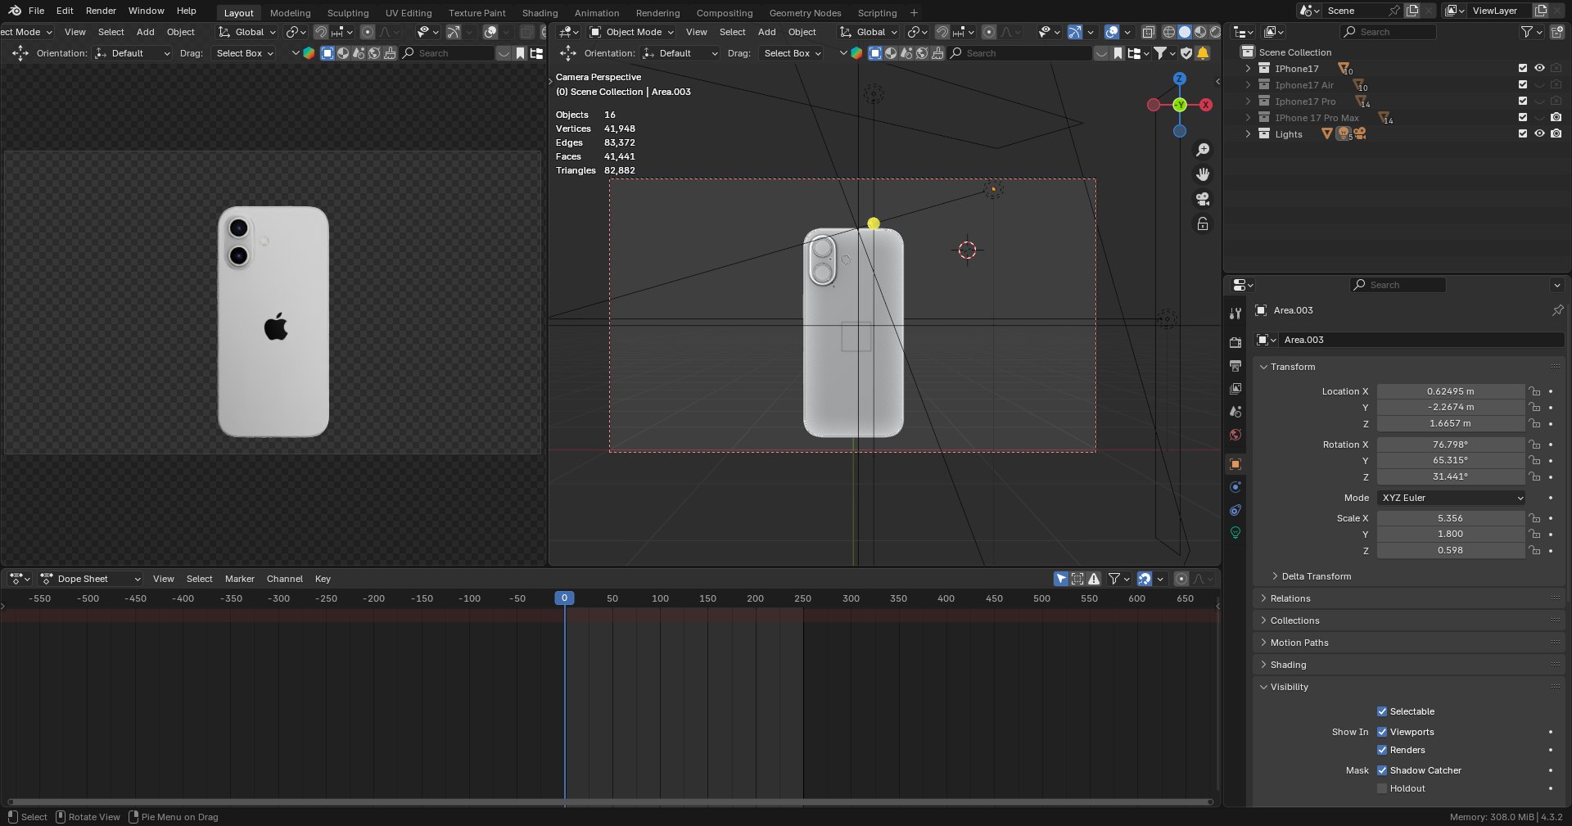This screenshot has height=826, width=1572.
Task: Open the Object Constraints properties tab
Action: coord(1235,510)
